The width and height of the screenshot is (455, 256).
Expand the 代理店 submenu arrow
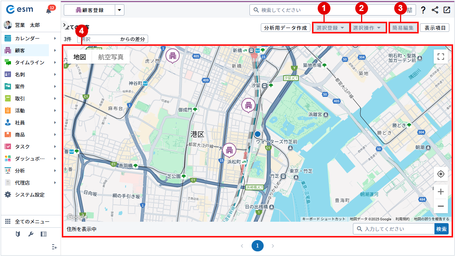point(55,183)
